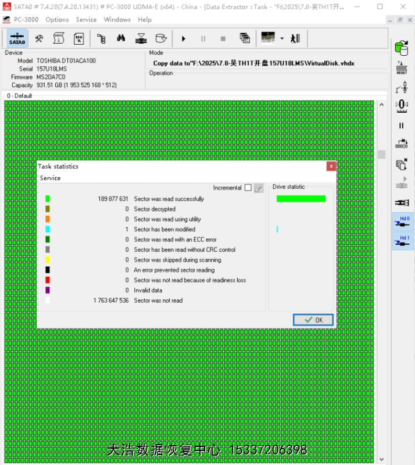Viewport: 415px width, 465px height.
Task: Open dropdown arrow next to map image icon
Action: coord(282,39)
